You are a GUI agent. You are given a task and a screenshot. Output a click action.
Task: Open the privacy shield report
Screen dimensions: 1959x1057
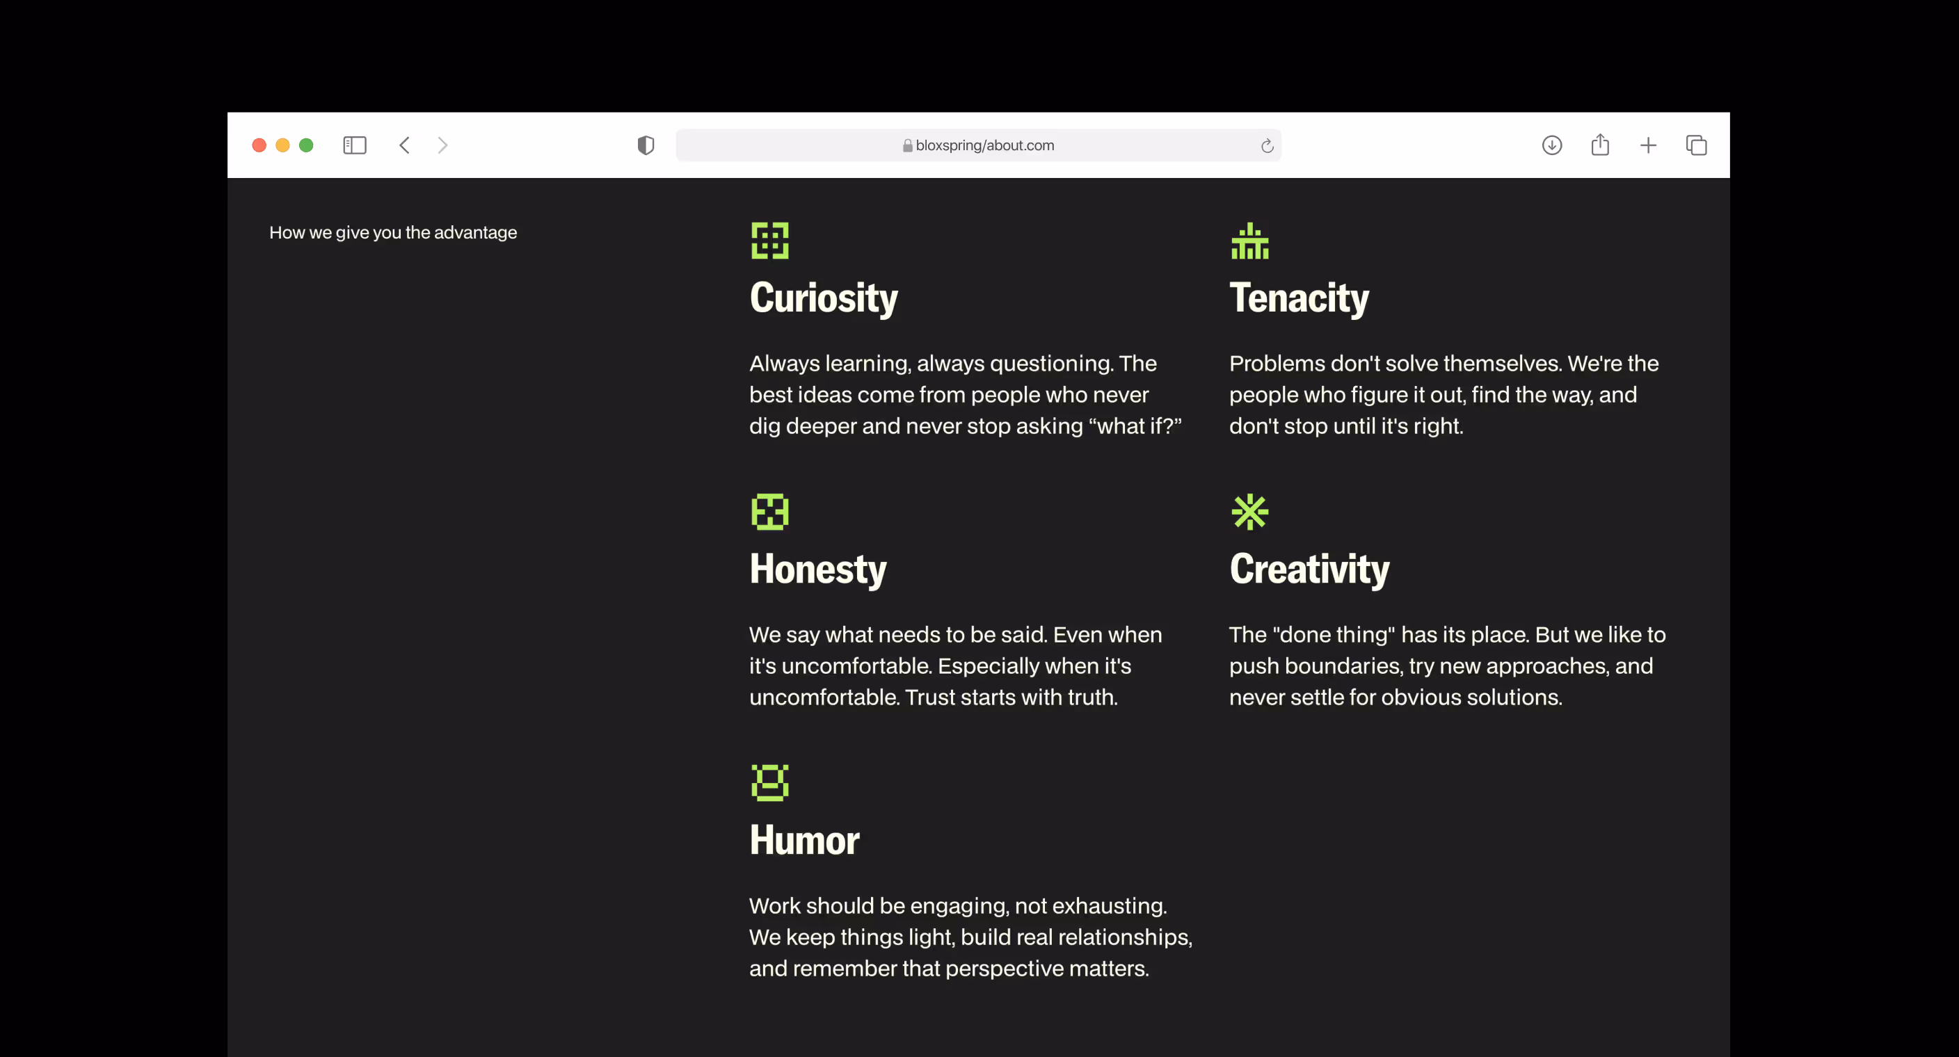tap(646, 145)
